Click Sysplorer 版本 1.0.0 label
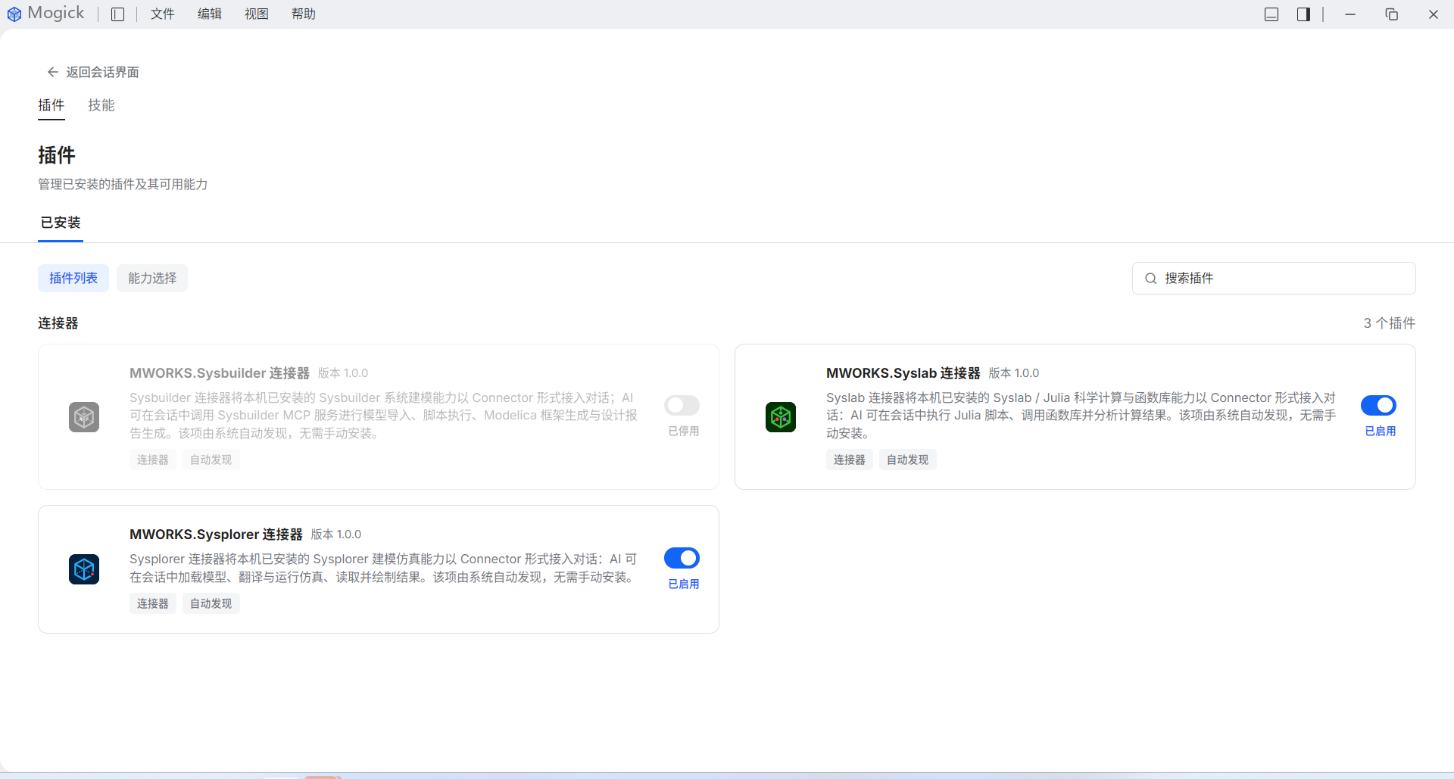This screenshot has width=1454, height=779. [x=336, y=534]
